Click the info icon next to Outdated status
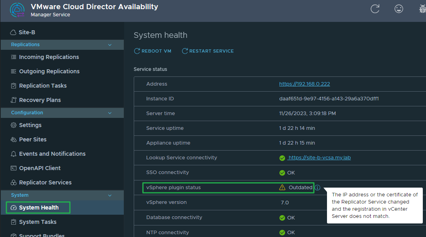The width and height of the screenshot is (426, 237). (x=317, y=188)
